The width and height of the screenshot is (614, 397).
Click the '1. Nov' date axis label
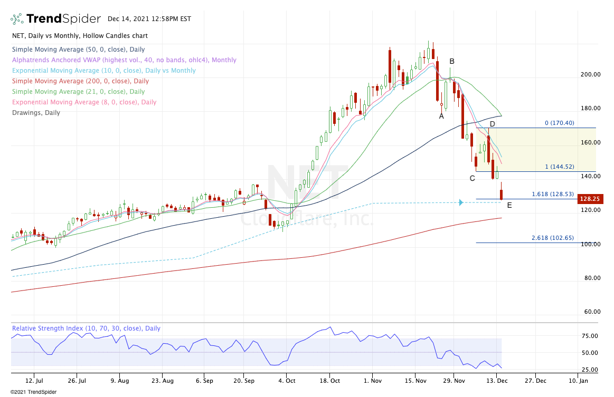click(372, 381)
